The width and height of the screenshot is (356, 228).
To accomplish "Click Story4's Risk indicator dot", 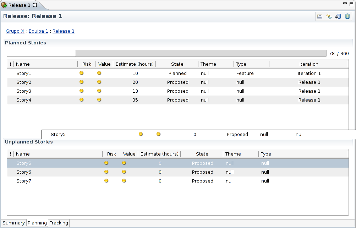I will pos(82,100).
